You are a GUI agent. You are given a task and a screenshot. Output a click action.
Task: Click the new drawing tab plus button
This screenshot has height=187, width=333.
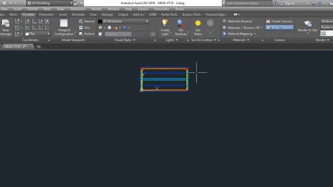tap(39, 47)
